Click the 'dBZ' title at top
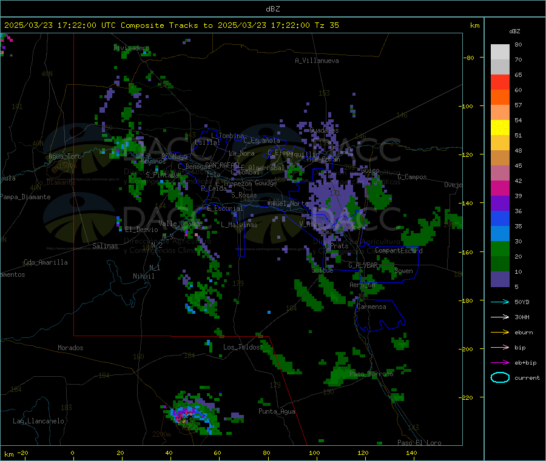The height and width of the screenshot is (461, 546). pyautogui.click(x=272, y=9)
